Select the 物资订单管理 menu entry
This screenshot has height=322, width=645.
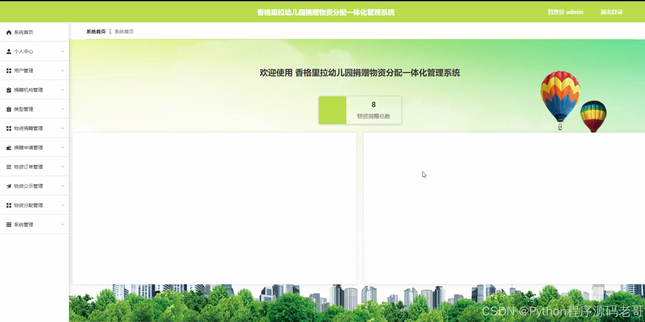(x=28, y=167)
